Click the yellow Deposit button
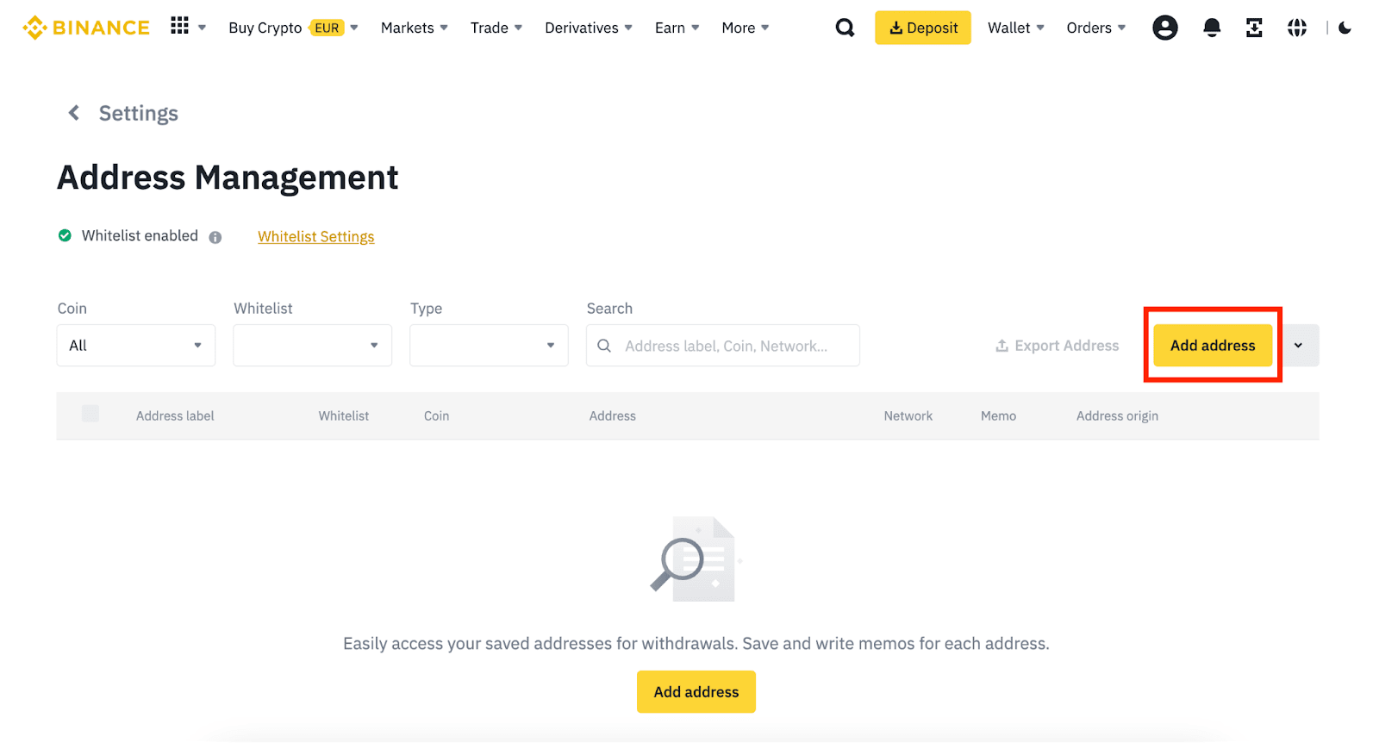This screenshot has height=743, width=1379. click(x=922, y=28)
